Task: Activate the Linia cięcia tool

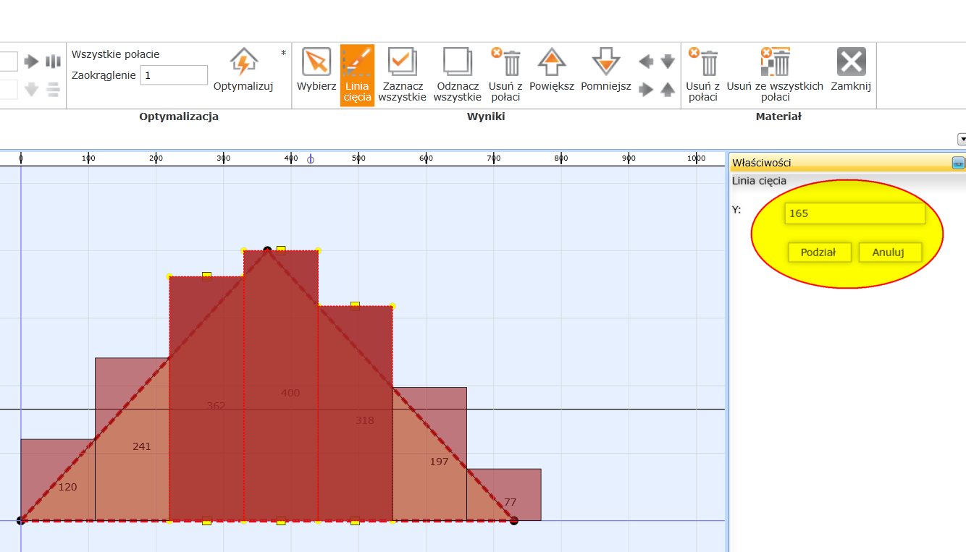Action: point(357,63)
